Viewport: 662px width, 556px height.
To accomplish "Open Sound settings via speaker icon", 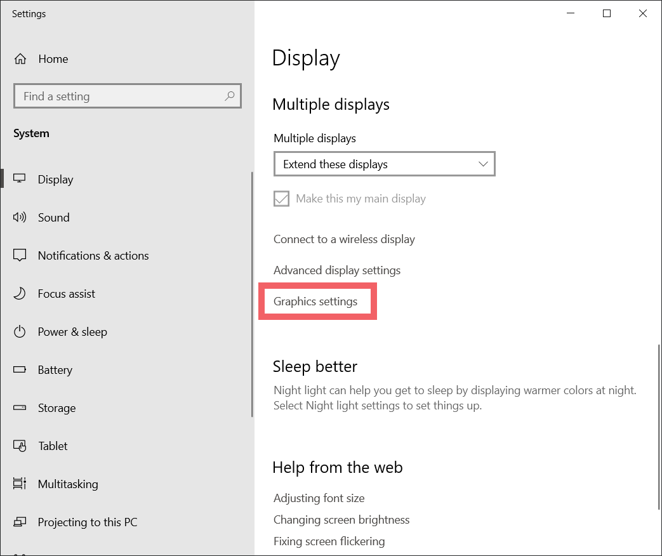I will tap(20, 217).
